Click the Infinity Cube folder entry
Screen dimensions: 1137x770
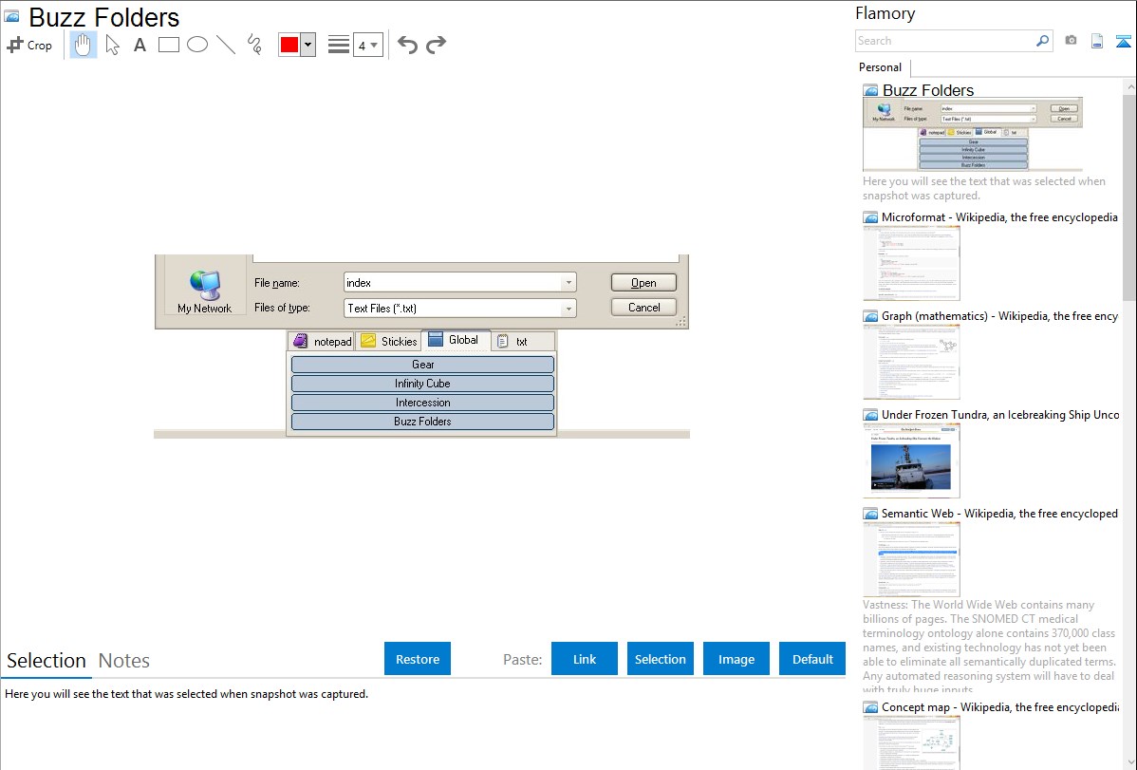click(x=422, y=384)
